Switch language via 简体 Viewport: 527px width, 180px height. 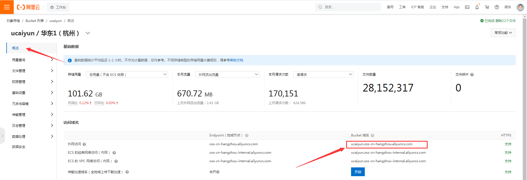pyautogui.click(x=508, y=7)
